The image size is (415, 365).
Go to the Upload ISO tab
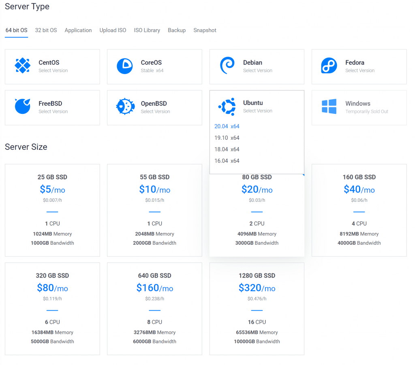coord(113,30)
